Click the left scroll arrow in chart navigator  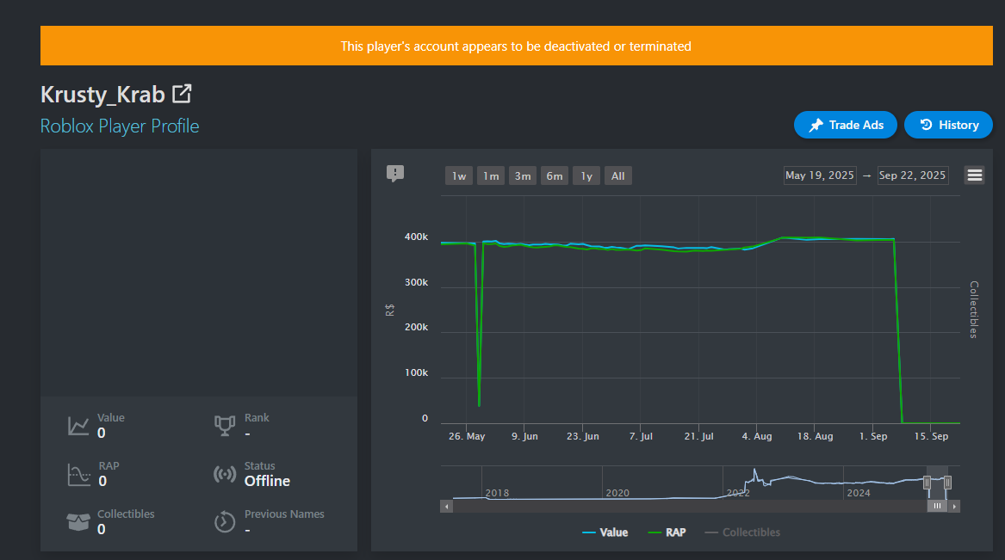[x=446, y=507]
